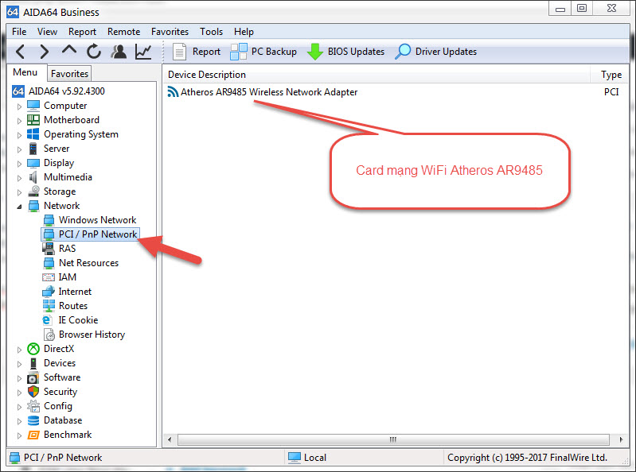Viewport: 636px width, 472px height.
Task: Expand the DirectX node arrow
Action: coord(19,350)
